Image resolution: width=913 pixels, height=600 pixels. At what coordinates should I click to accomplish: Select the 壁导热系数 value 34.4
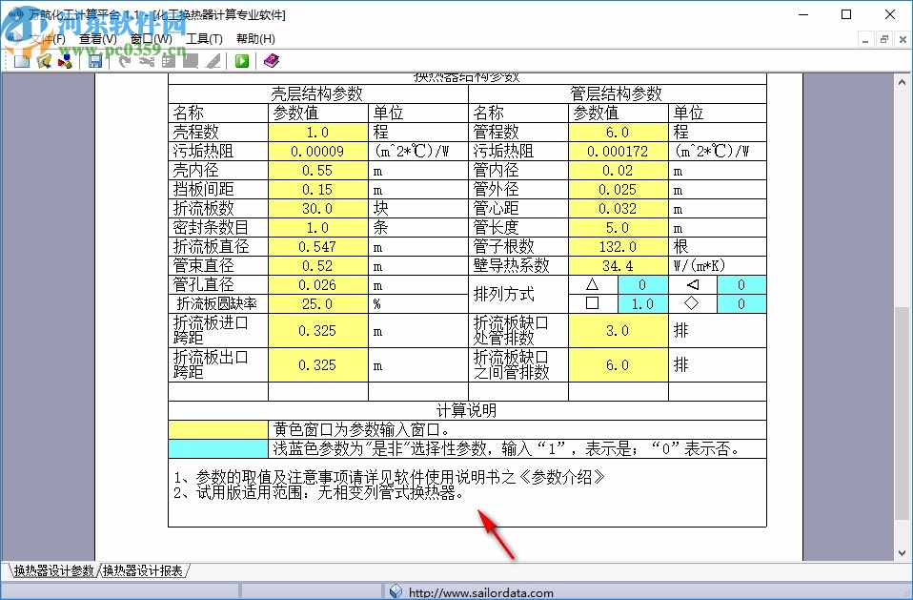(619, 266)
